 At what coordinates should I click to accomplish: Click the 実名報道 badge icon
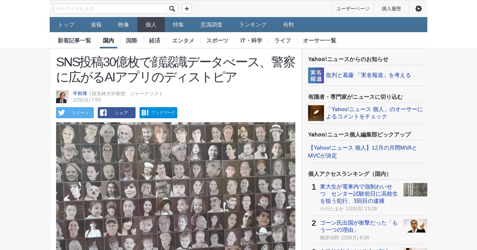[x=316, y=75]
